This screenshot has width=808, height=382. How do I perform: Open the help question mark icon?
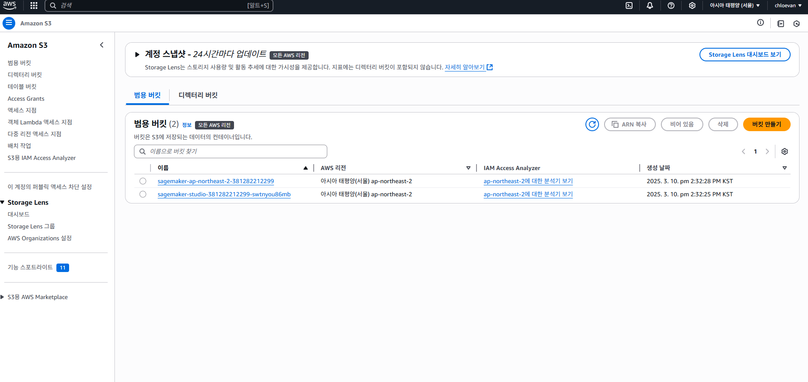pyautogui.click(x=671, y=5)
